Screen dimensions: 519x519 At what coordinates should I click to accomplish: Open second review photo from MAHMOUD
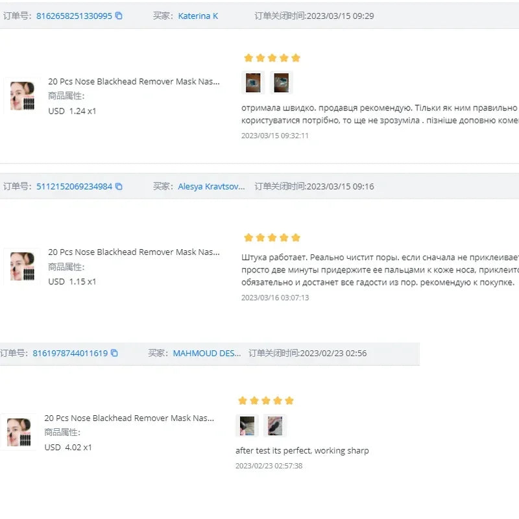(275, 426)
